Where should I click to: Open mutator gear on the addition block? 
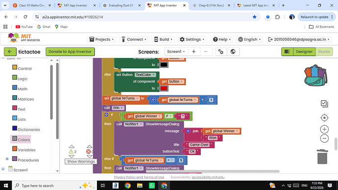tap(153, 100)
